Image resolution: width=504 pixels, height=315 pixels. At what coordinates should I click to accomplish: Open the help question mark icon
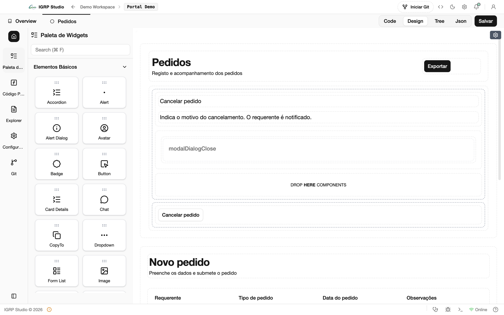point(495,309)
